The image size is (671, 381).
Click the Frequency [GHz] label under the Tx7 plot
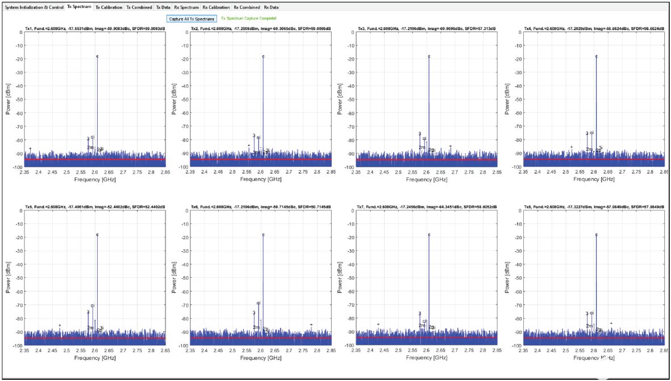427,358
